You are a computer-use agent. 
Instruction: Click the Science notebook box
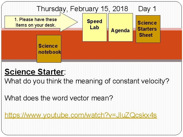(x=49, y=49)
